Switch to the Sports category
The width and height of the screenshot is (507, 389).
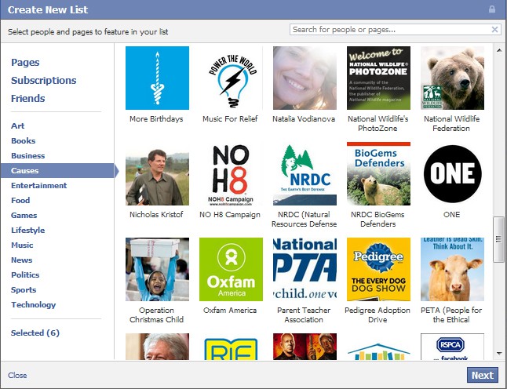[24, 290]
